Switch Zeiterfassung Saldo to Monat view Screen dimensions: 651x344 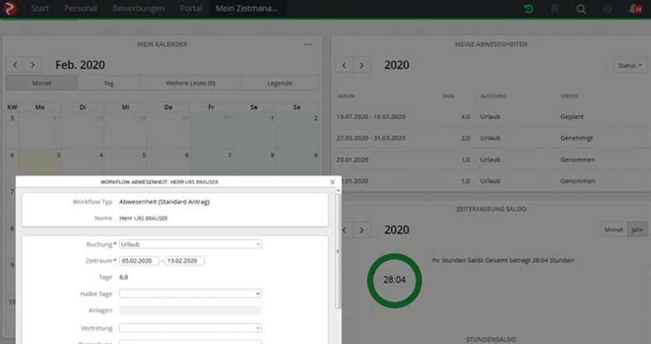[x=613, y=229]
